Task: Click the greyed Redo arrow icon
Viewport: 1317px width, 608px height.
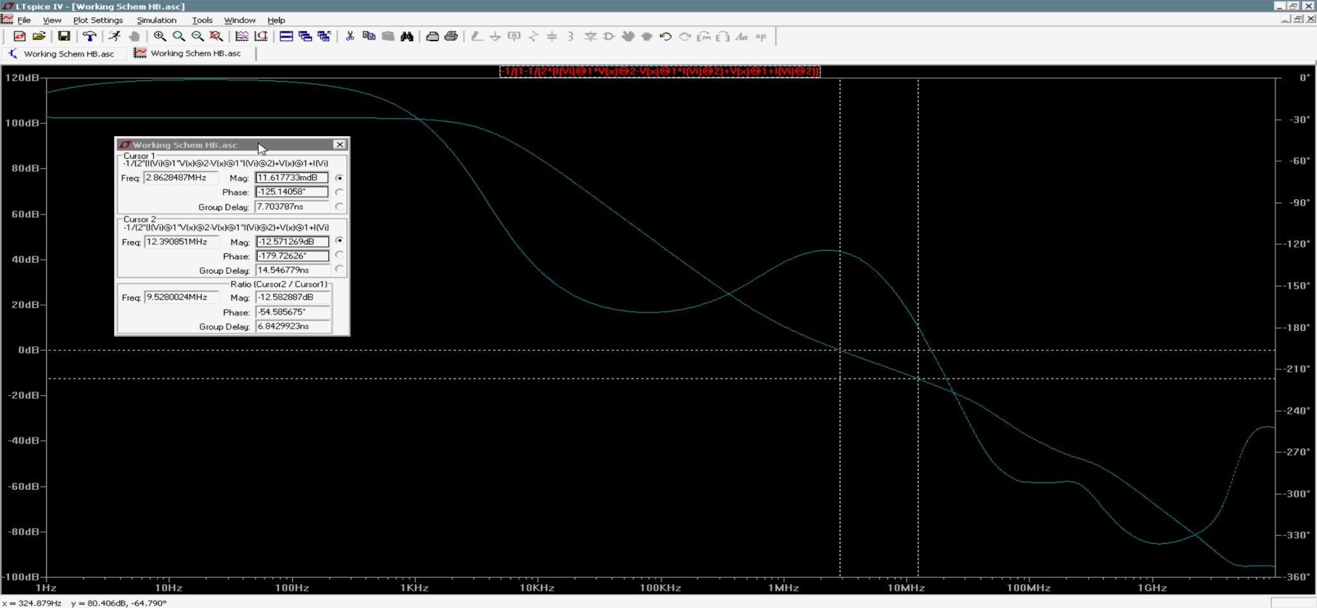Action: pyautogui.click(x=685, y=37)
